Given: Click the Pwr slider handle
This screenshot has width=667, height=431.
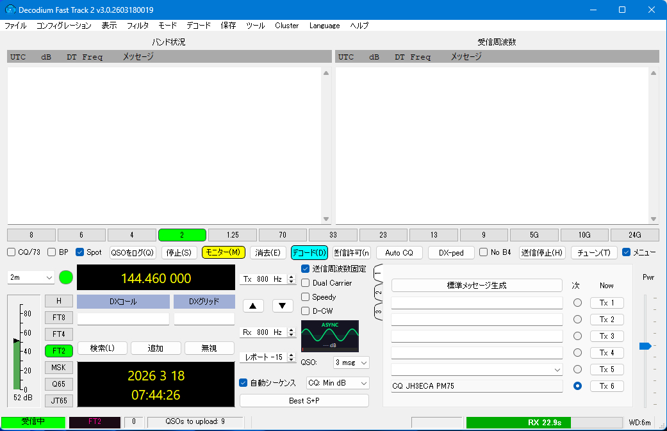Looking at the screenshot, I should [x=645, y=346].
